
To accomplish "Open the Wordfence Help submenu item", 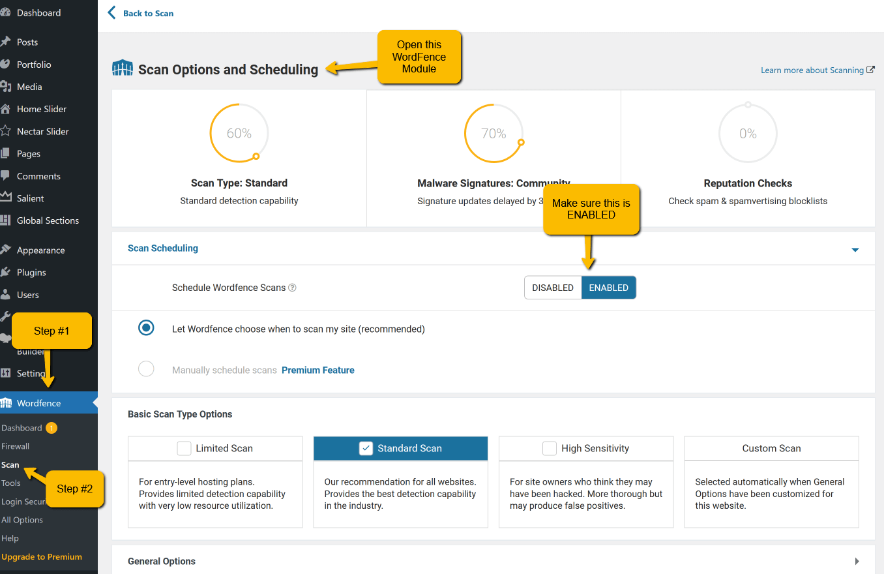I will pos(10,538).
